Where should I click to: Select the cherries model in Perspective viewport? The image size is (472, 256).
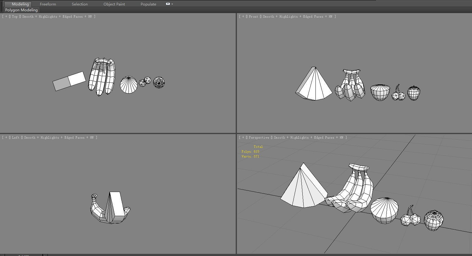[x=410, y=219]
